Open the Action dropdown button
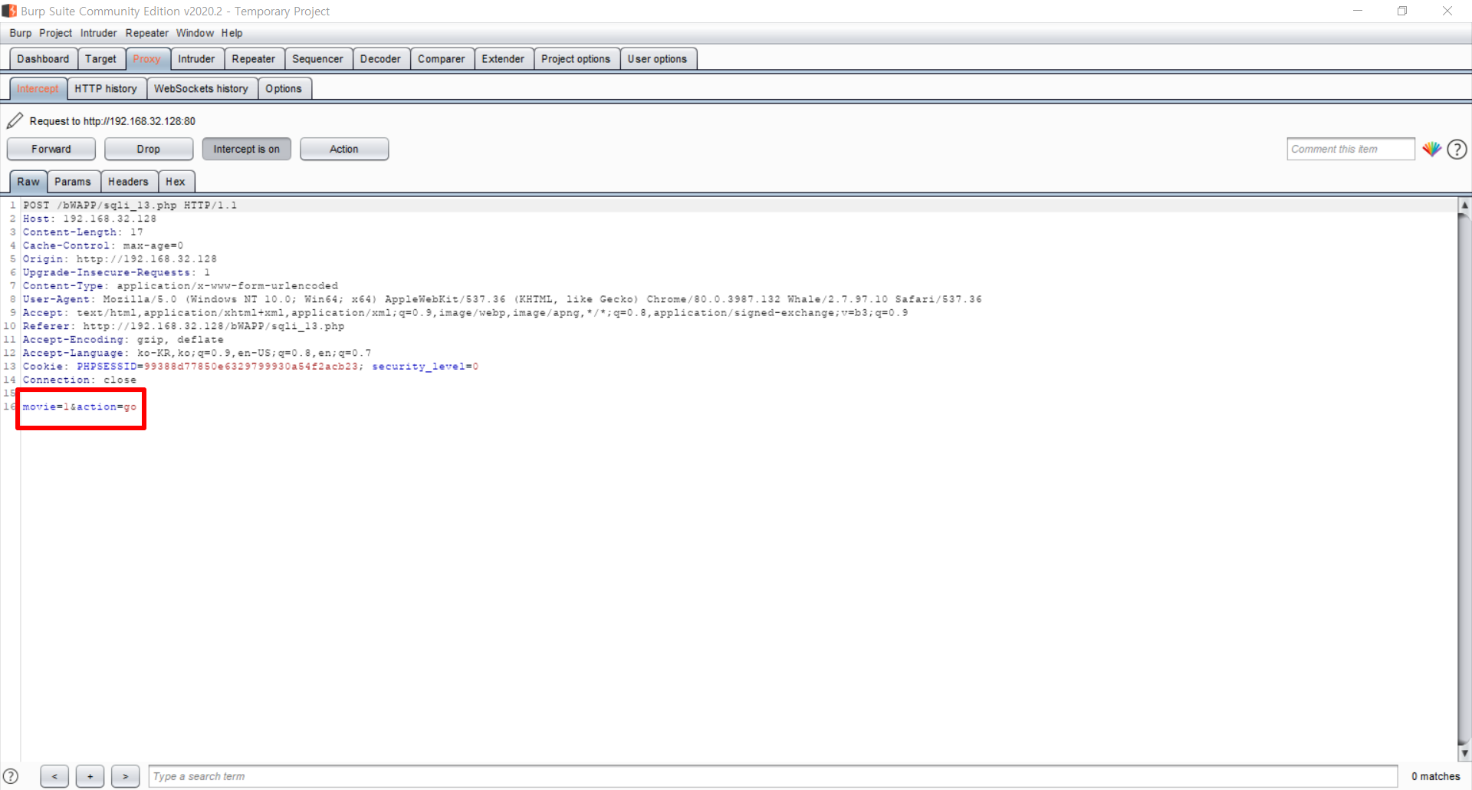The image size is (1472, 790). coord(344,149)
